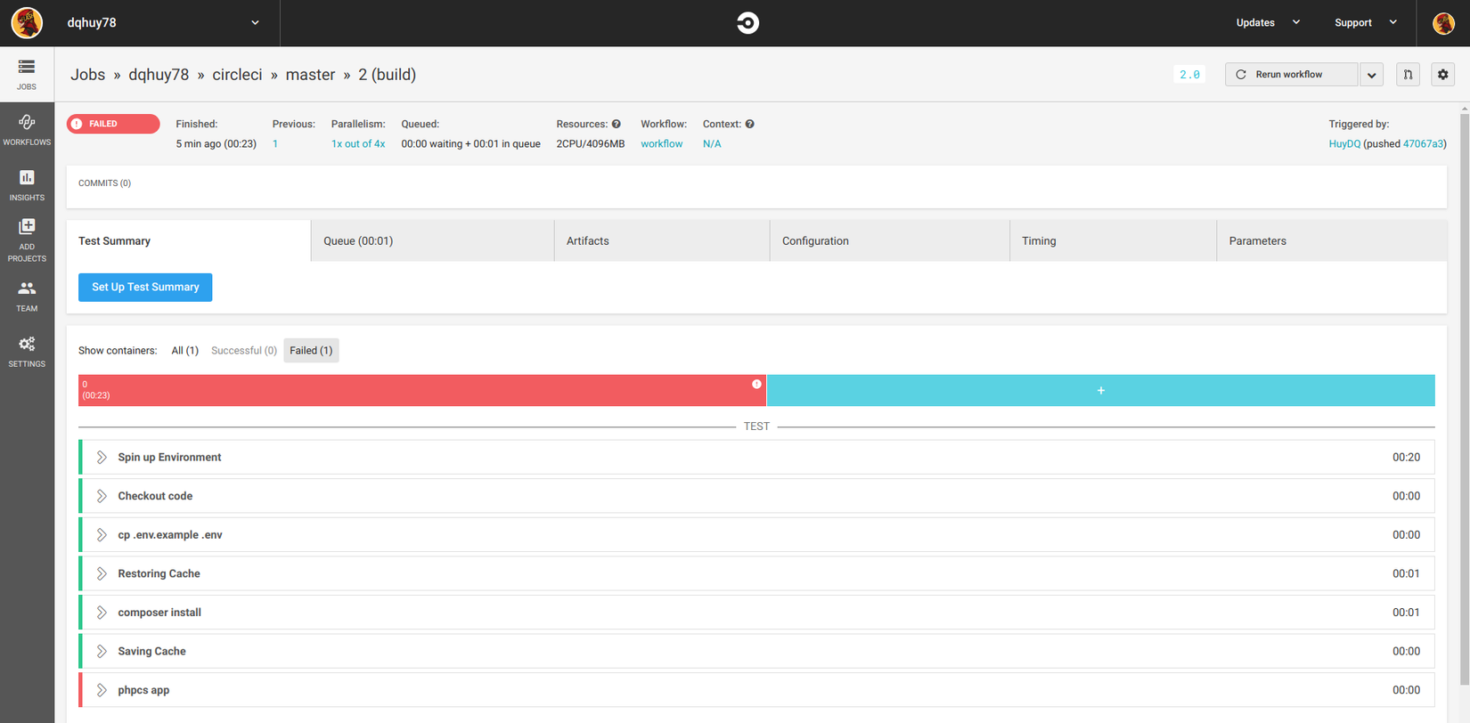The width and height of the screenshot is (1470, 723).
Task: Open the dqhuy78 organization dropdown
Action: click(x=164, y=23)
